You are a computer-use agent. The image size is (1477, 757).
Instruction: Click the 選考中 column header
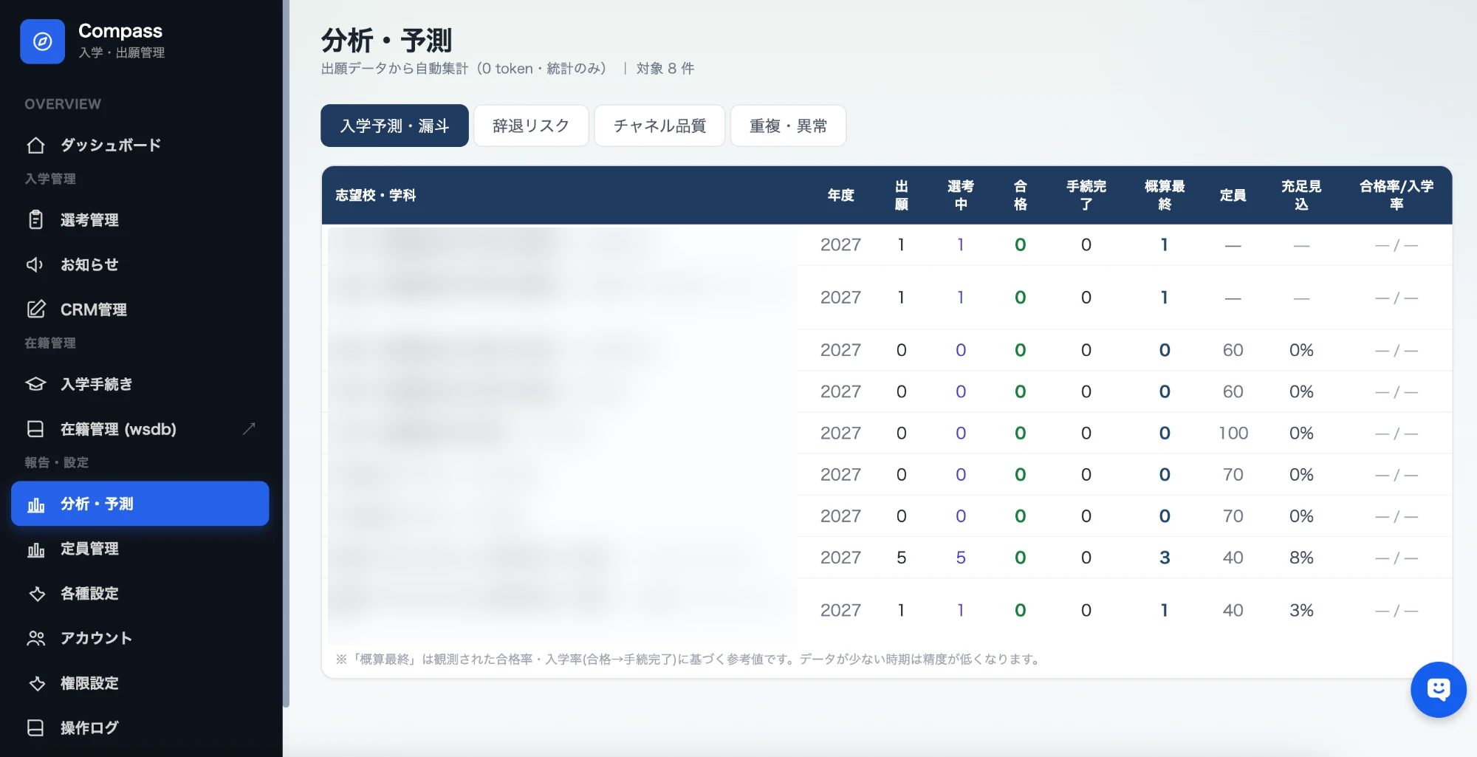[x=960, y=195]
